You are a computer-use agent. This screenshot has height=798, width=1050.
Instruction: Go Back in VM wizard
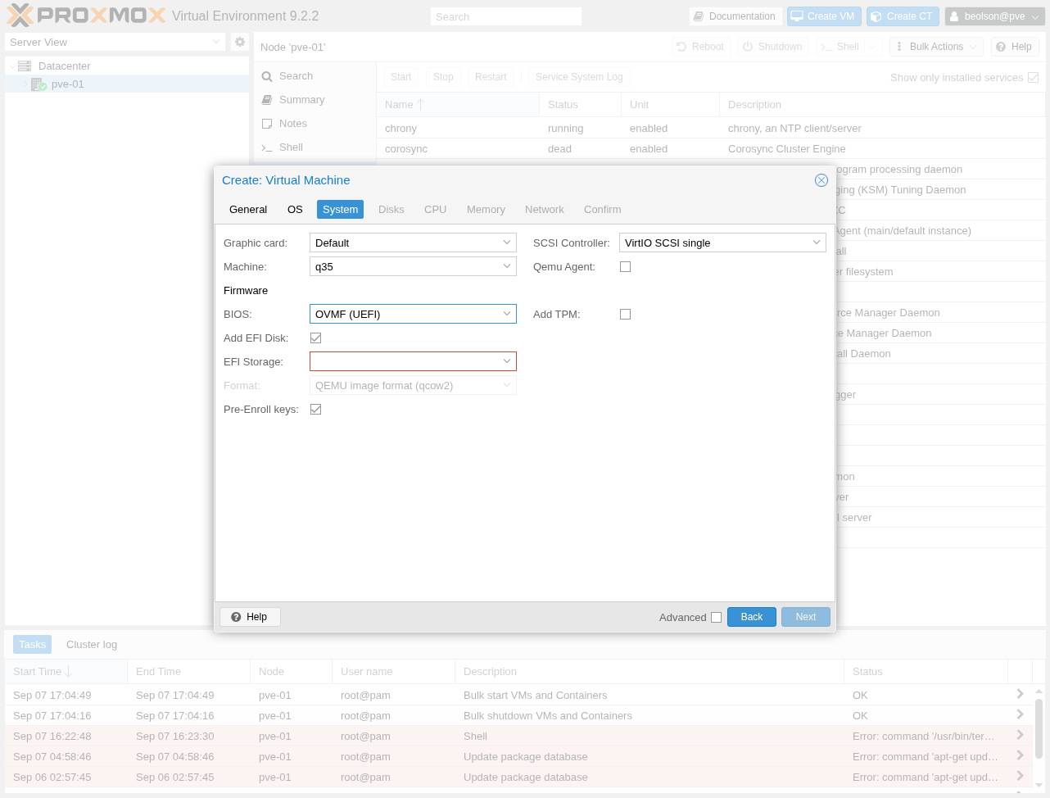(x=751, y=617)
